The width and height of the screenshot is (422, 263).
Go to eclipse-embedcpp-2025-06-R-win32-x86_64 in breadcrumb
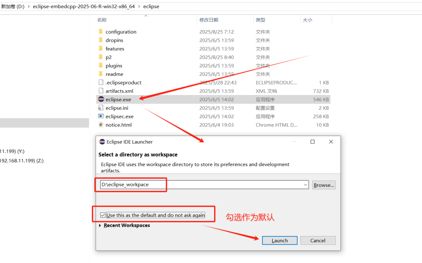84,7
